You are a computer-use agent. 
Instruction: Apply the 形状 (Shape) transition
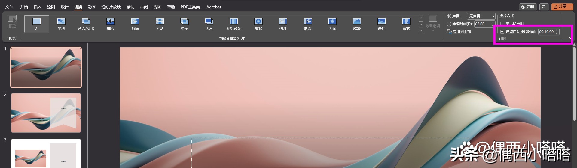(x=258, y=24)
